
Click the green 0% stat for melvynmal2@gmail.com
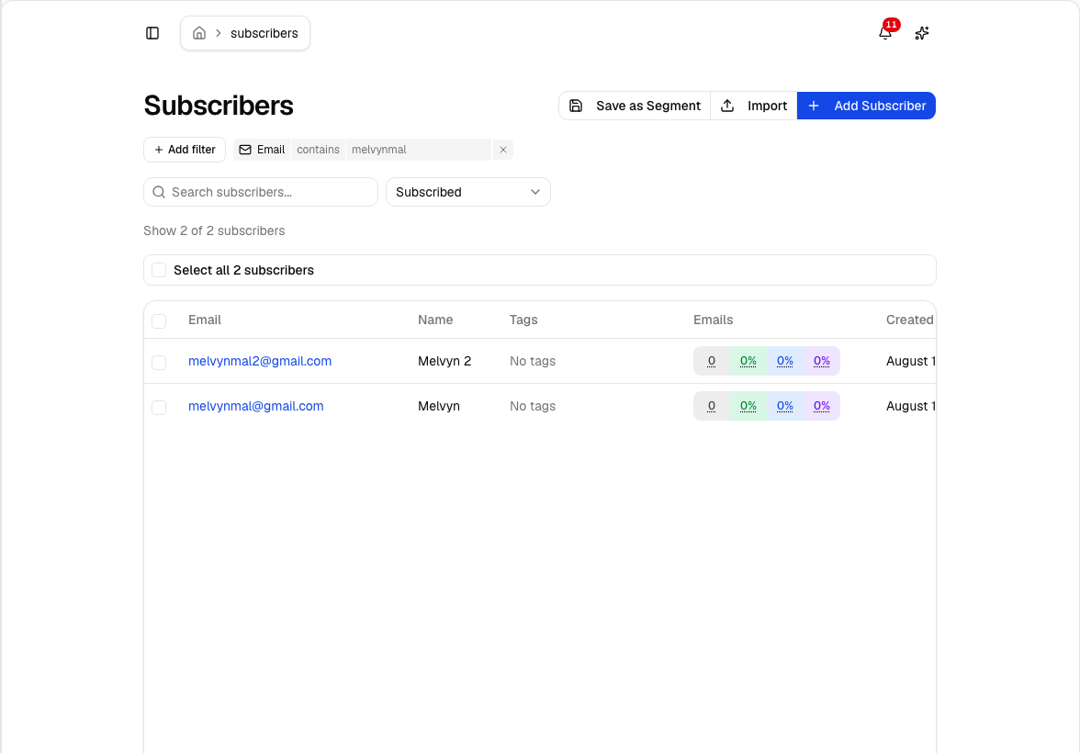tap(748, 361)
